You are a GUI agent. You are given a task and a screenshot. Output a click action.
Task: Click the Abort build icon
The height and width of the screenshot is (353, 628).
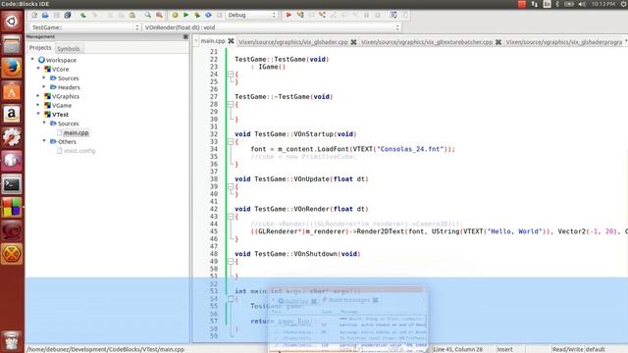click(x=220, y=15)
